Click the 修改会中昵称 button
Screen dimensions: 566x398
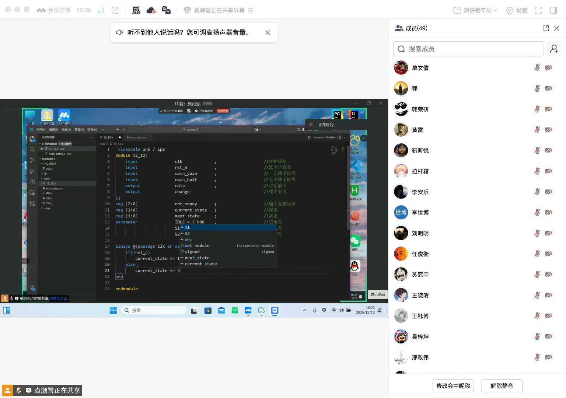[453, 386]
